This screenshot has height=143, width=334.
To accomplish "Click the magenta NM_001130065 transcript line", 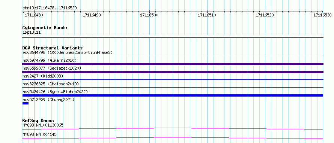I will pyautogui.click(x=173, y=128).
